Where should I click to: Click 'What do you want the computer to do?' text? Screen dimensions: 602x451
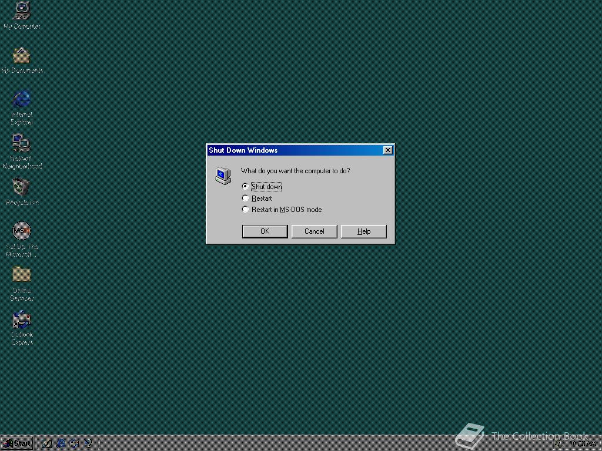pyautogui.click(x=295, y=171)
